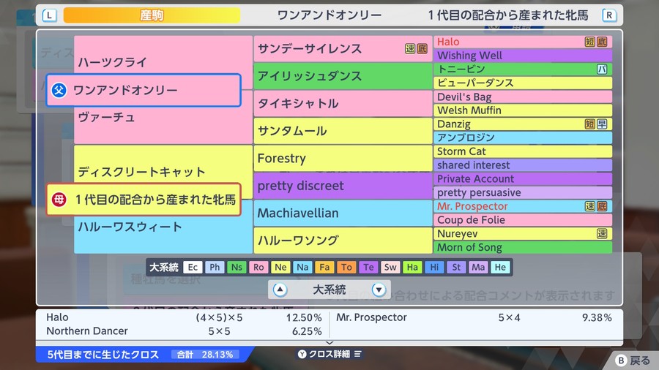Click the 速 badge on Mr. Prospector row

coord(590,206)
